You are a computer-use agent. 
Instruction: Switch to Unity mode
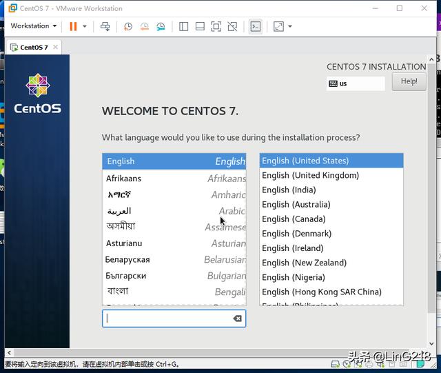click(232, 26)
